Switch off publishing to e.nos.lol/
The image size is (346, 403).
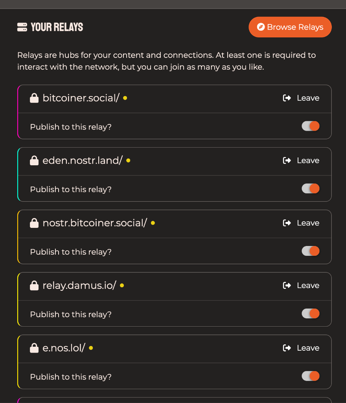311,376
